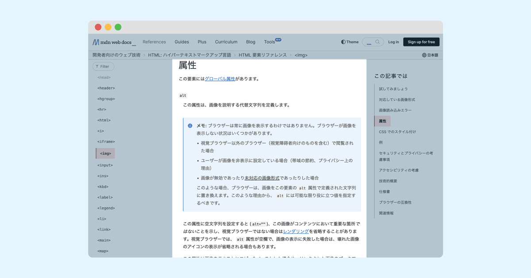Open the References menu

[154, 42]
